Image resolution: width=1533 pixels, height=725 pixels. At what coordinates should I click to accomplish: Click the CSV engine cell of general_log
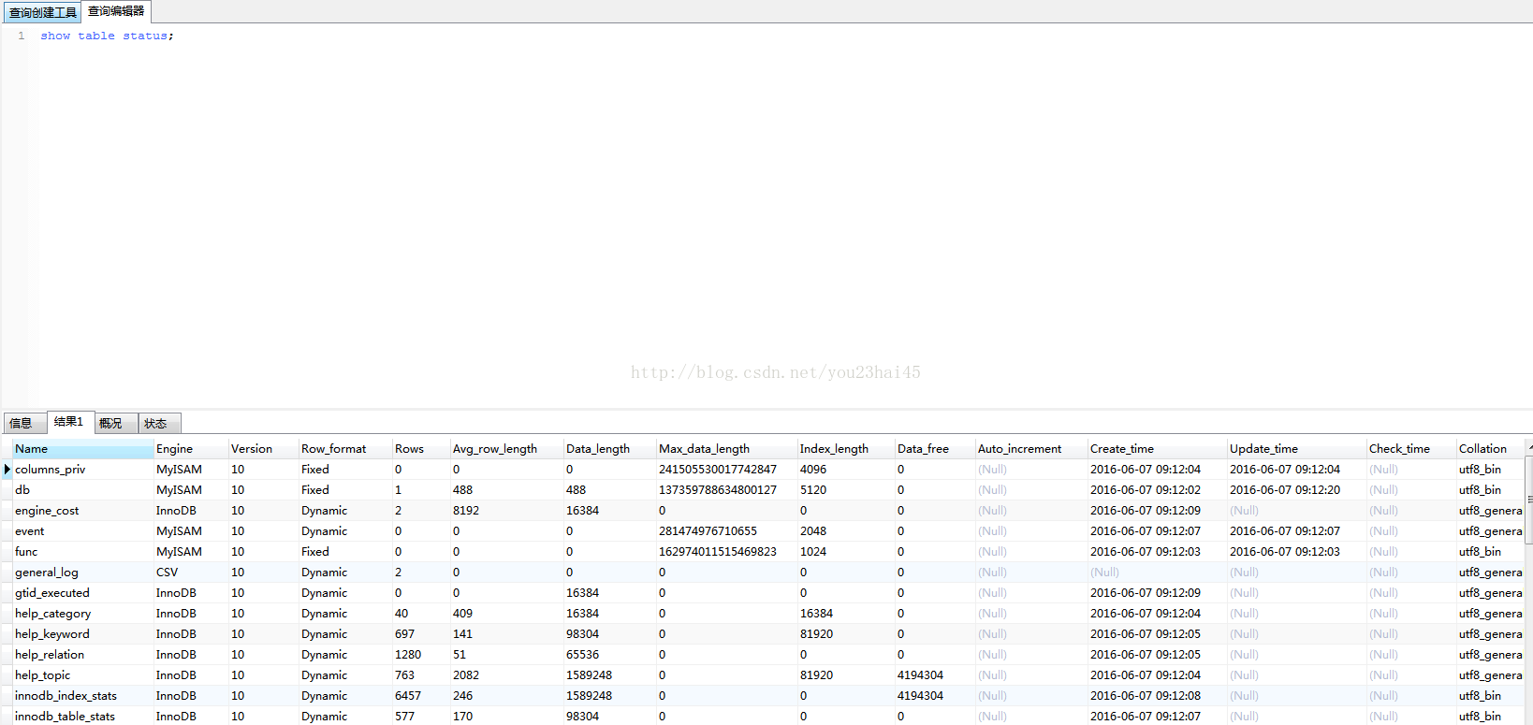[x=191, y=573]
